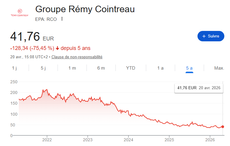Switch to the 1 m range
Image resolution: width=230 pixels, height=146 pixels.
[72, 68]
